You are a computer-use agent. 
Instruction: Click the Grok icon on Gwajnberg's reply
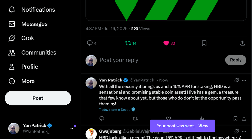[x=236, y=131]
